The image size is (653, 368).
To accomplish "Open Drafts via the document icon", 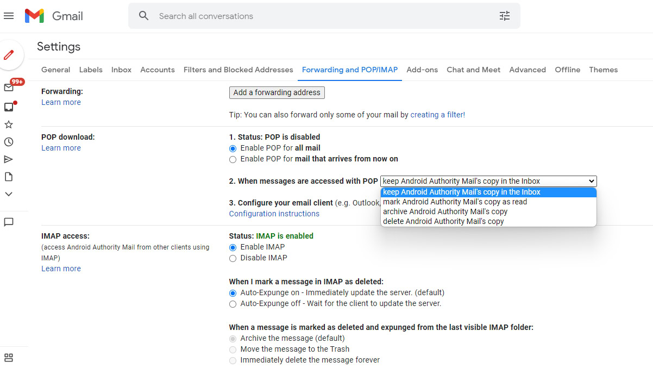I will tap(9, 177).
